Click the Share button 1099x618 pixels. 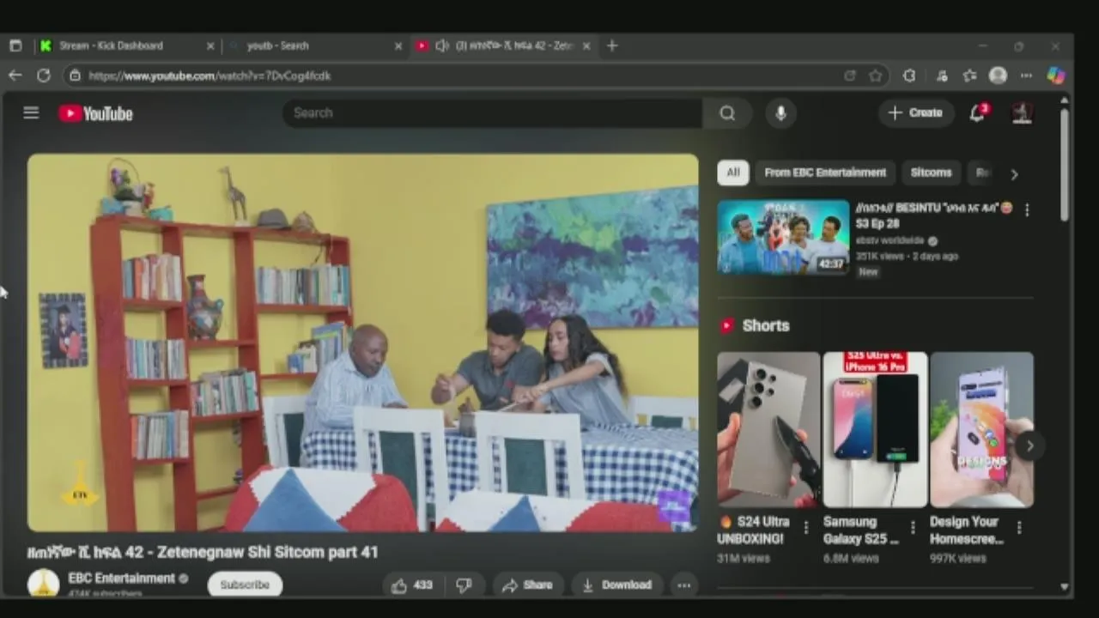point(527,585)
